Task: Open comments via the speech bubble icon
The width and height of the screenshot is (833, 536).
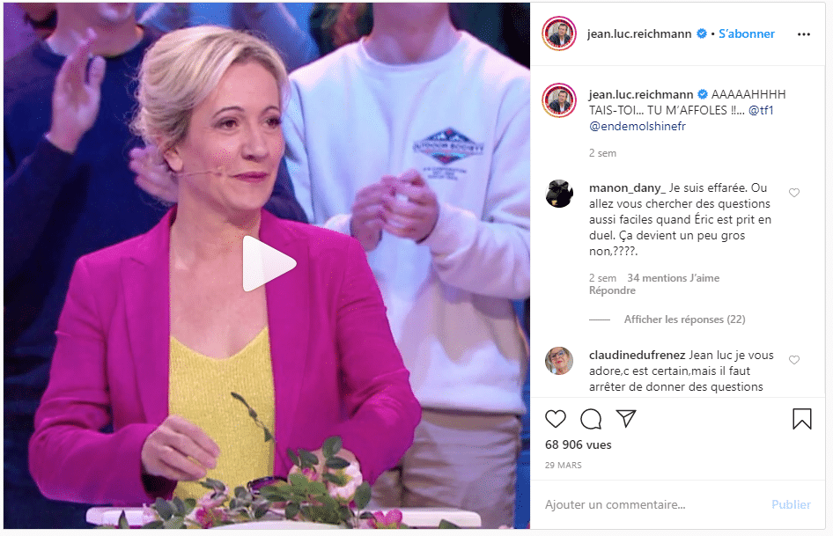Action: coord(591,419)
